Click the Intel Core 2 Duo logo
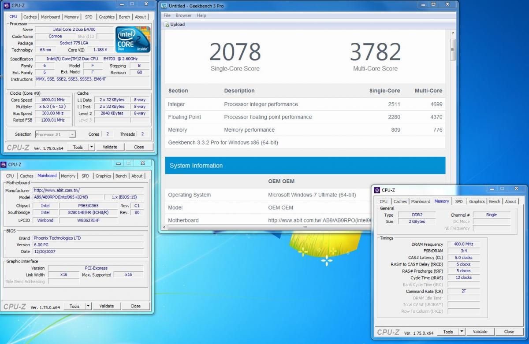The image size is (529, 344). click(x=133, y=40)
